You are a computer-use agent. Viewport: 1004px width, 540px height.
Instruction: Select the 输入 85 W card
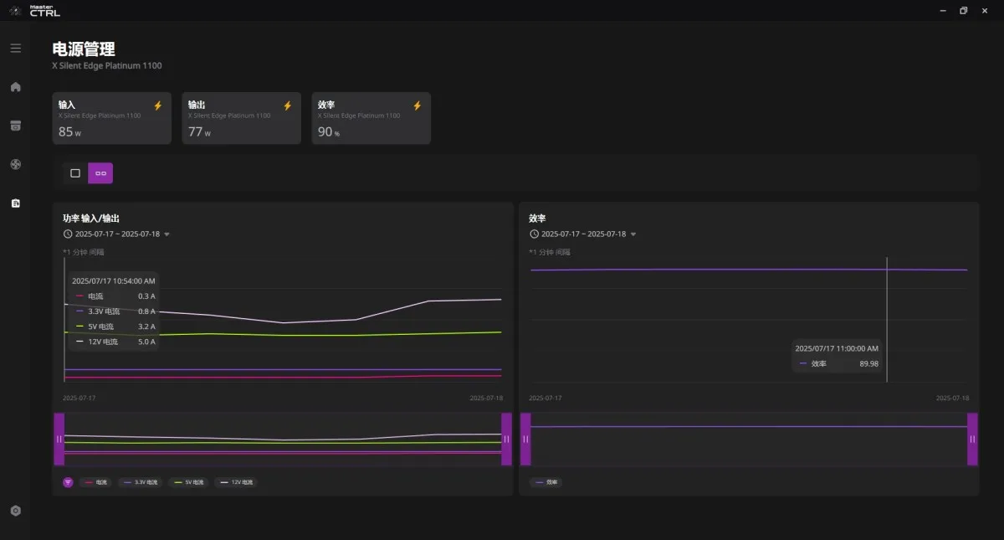click(112, 118)
